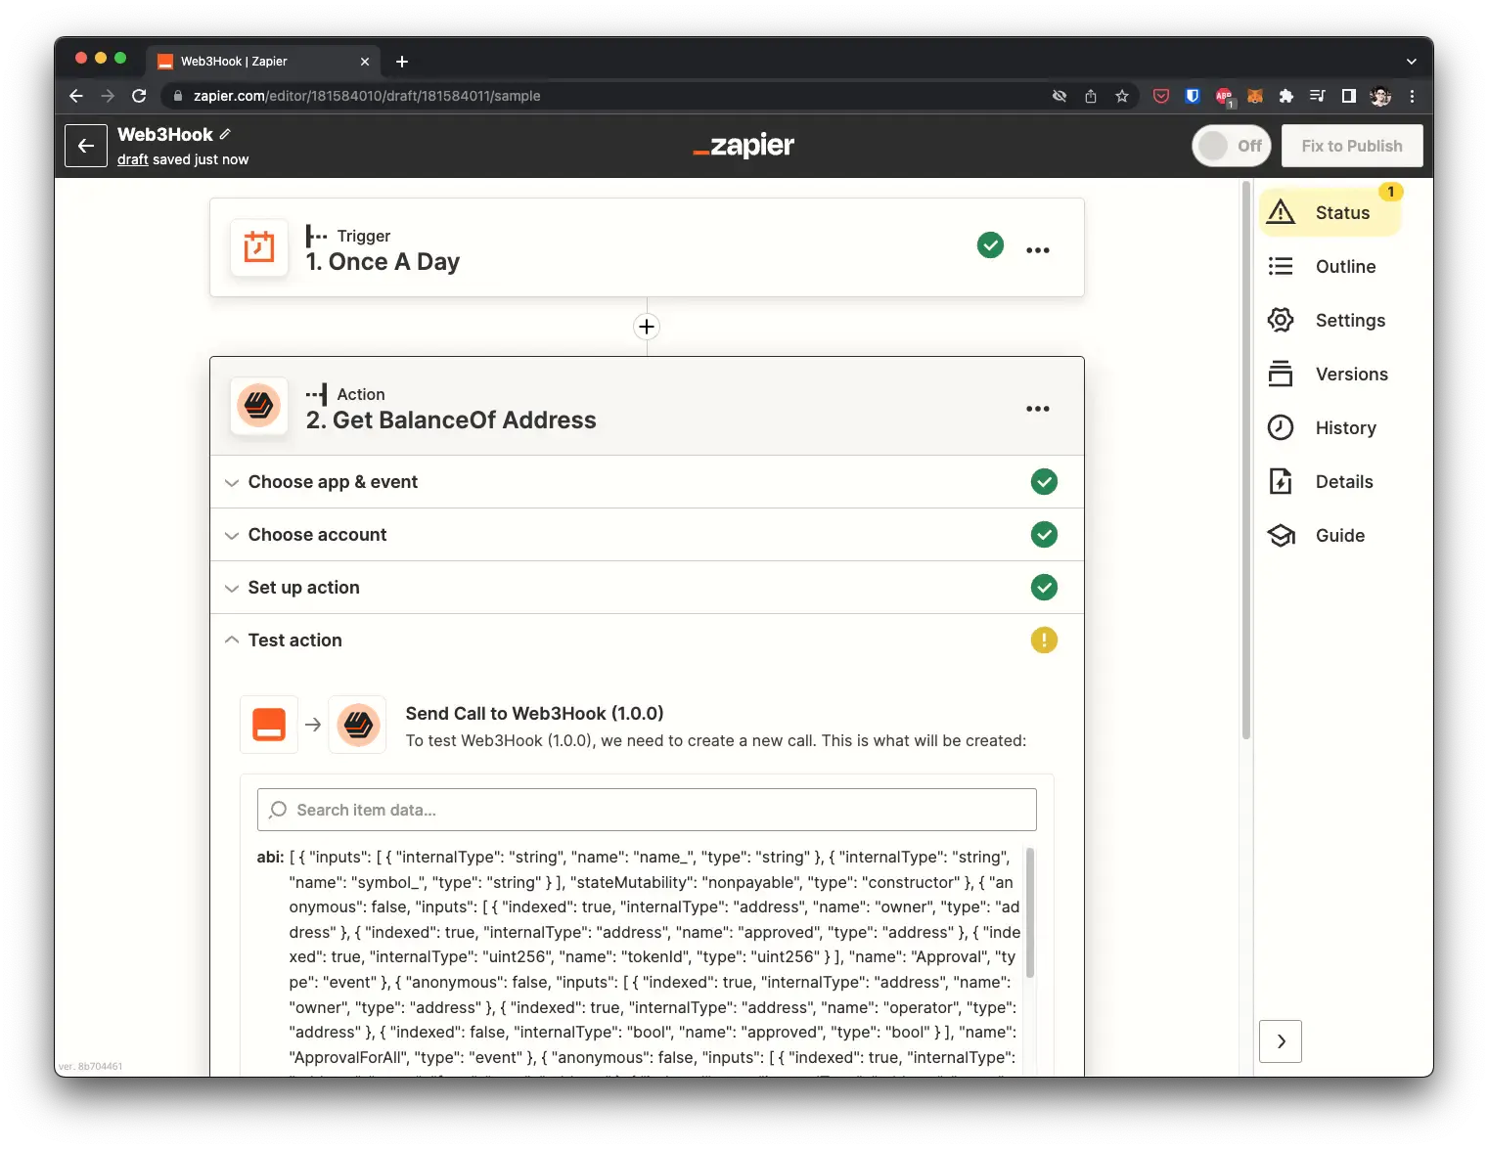
Task: Edit the Web3Hook zap name pencil
Action: coord(225,134)
